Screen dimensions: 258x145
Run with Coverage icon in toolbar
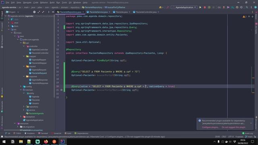209,7
